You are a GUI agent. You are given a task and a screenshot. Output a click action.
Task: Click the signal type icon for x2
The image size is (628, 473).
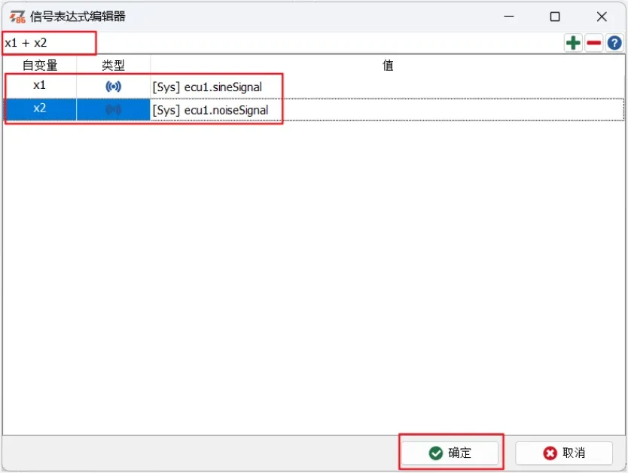113,110
